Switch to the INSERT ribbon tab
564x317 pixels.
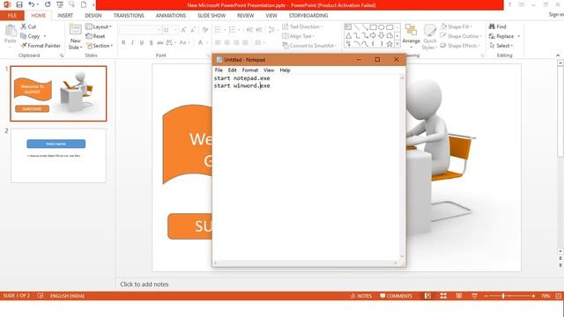(65, 16)
